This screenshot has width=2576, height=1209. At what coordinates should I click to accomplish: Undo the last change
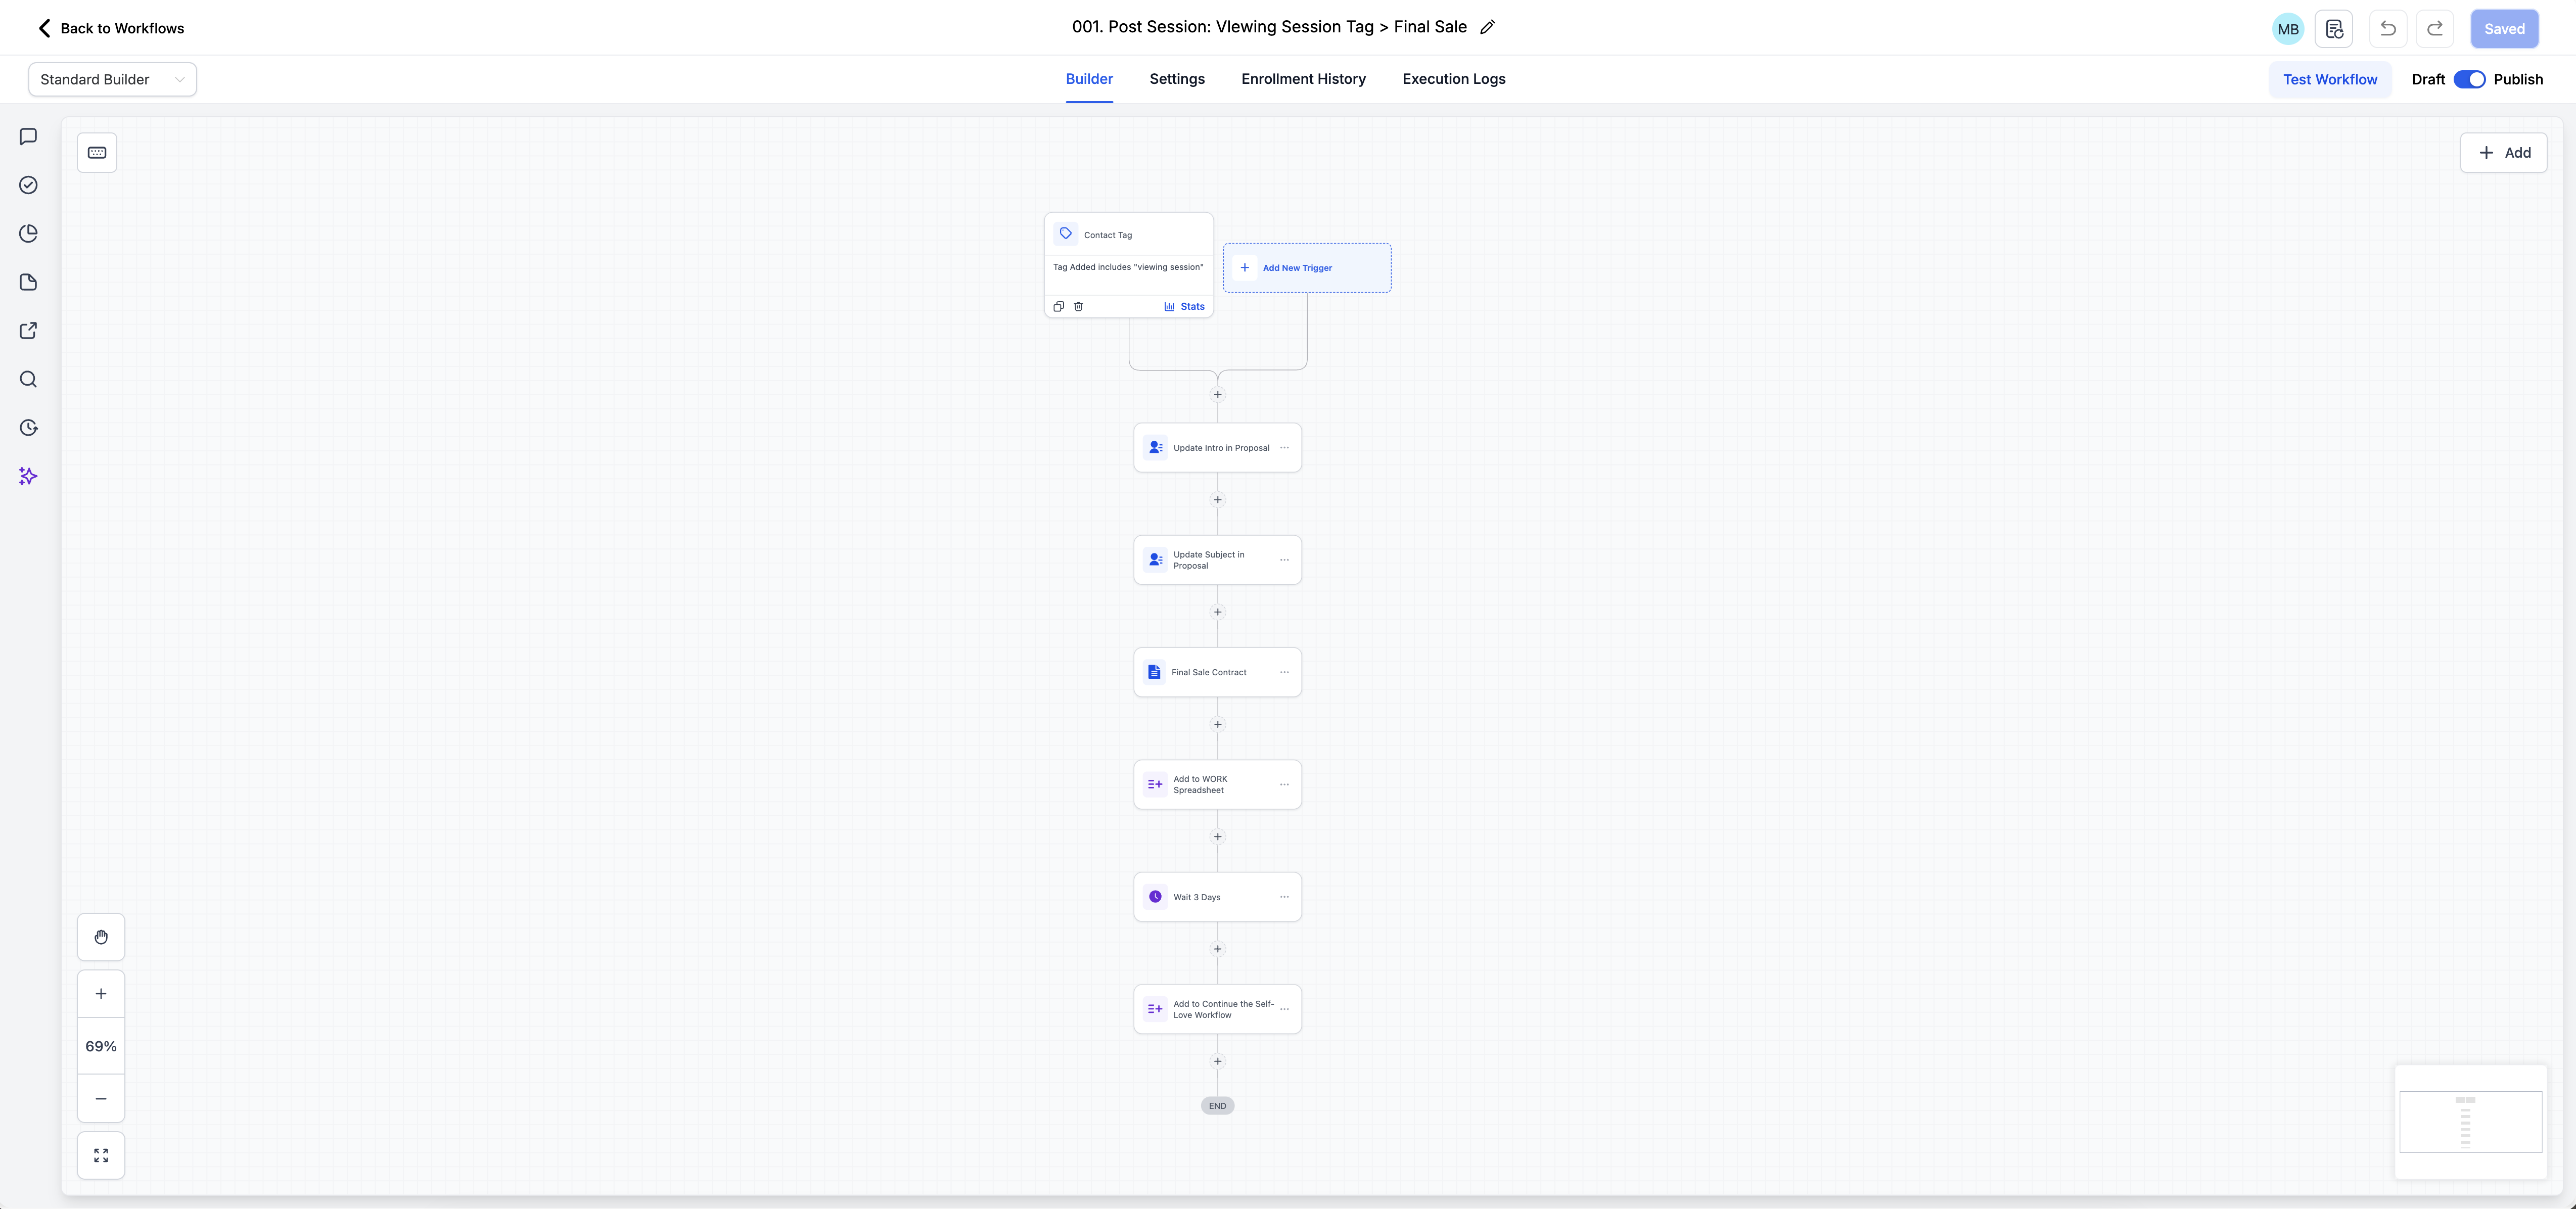[x=2388, y=29]
